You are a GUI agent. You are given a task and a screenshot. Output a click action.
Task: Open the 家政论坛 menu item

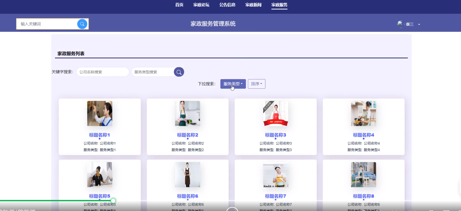click(201, 5)
